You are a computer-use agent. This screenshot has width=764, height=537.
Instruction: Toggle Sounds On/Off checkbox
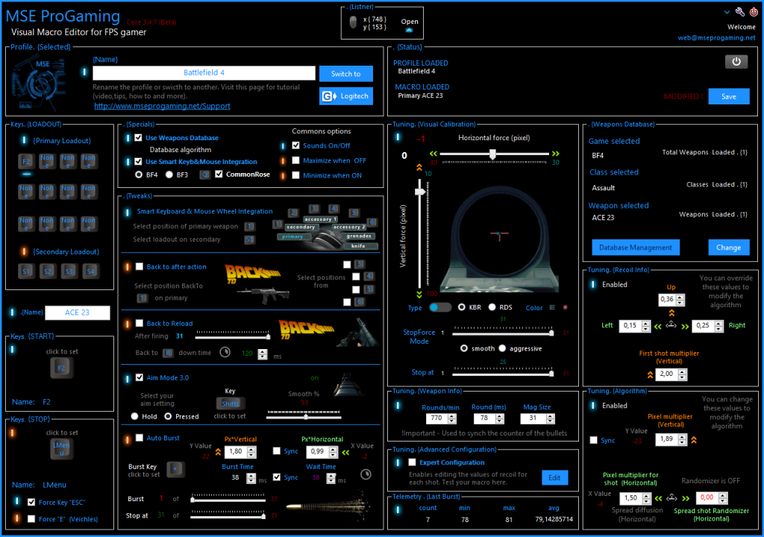[295, 145]
